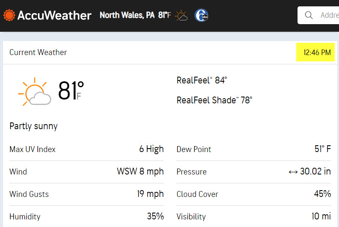Click RealFeel Shade 78° text
Screen dimensions: 339x227
pyautogui.click(x=214, y=100)
